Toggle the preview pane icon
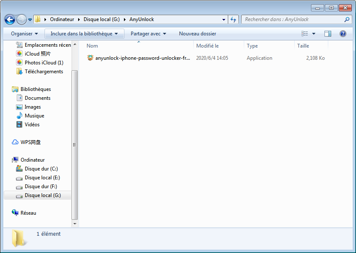The width and height of the screenshot is (356, 253). point(327,34)
